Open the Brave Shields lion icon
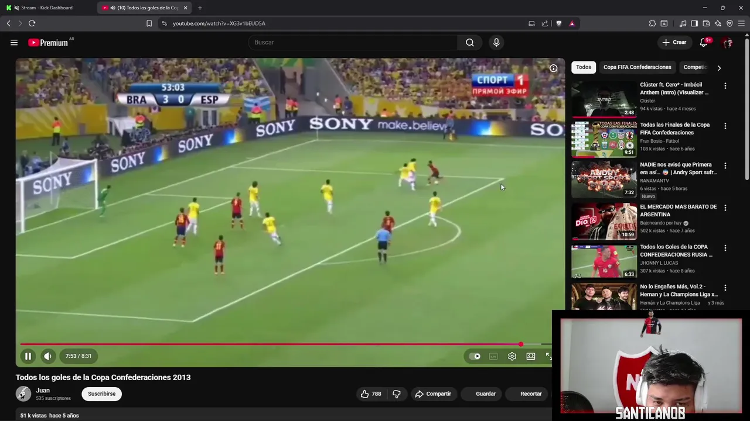This screenshot has height=421, width=750. pyautogui.click(x=558, y=23)
